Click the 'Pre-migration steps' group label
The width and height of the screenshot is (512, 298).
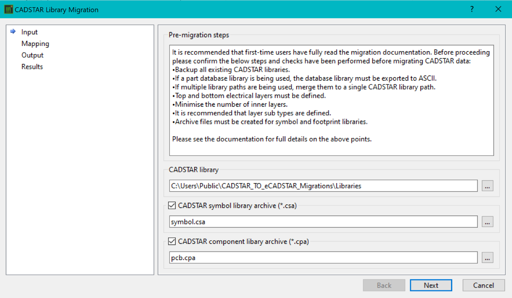(x=199, y=35)
